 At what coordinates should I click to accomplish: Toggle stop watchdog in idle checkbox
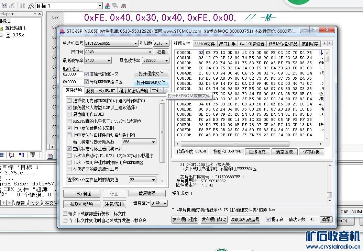69,149
